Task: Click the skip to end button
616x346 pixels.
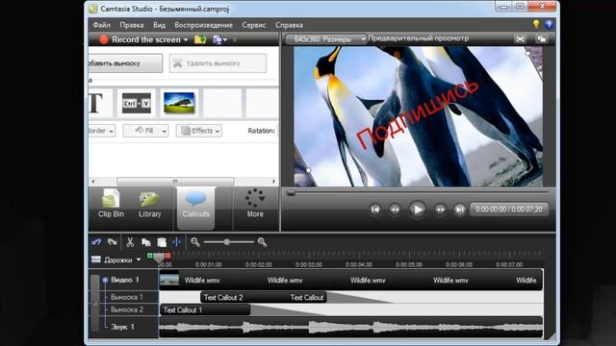Action: (460, 210)
